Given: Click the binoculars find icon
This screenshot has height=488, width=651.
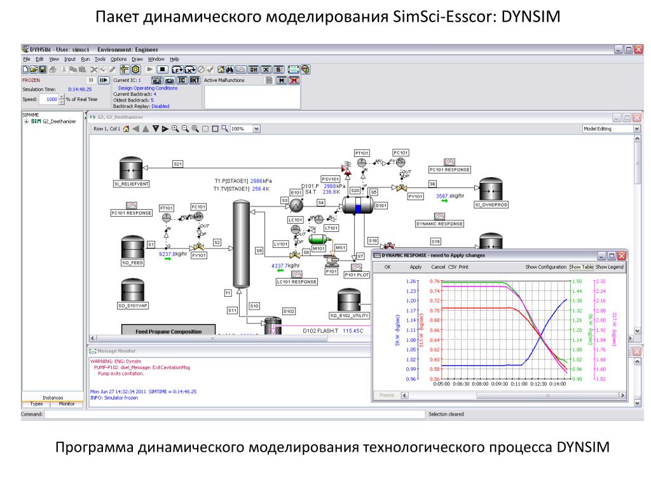Looking at the screenshot, I should 230,70.
